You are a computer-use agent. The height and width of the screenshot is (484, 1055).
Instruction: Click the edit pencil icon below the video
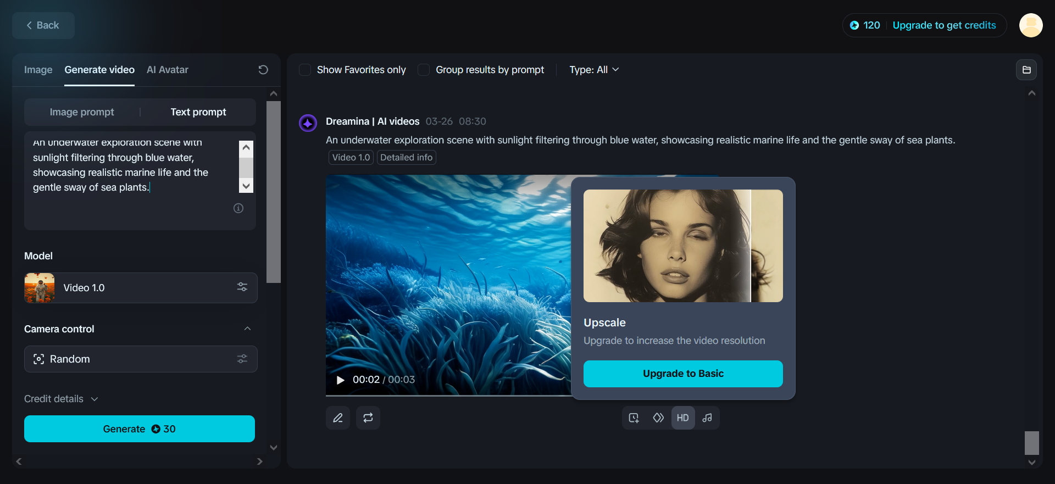(338, 418)
